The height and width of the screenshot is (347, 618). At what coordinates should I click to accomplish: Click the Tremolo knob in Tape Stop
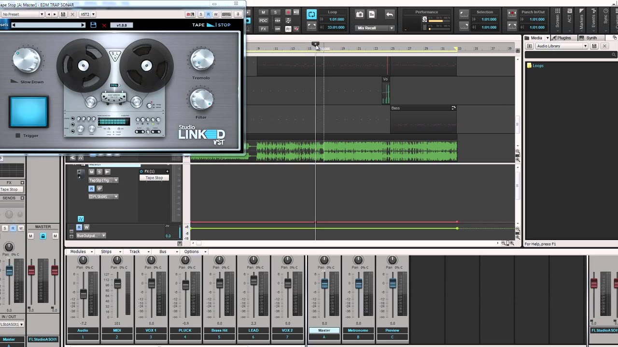pos(202,60)
